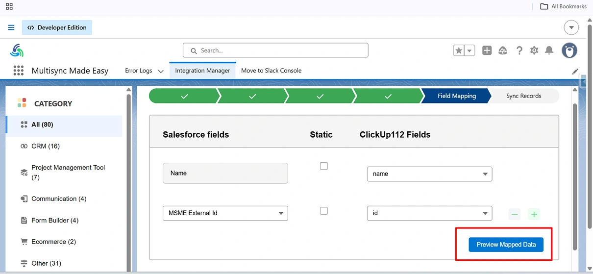Click the pencil edit navigation icon
Screen dimensions: 593x274
[575, 72]
